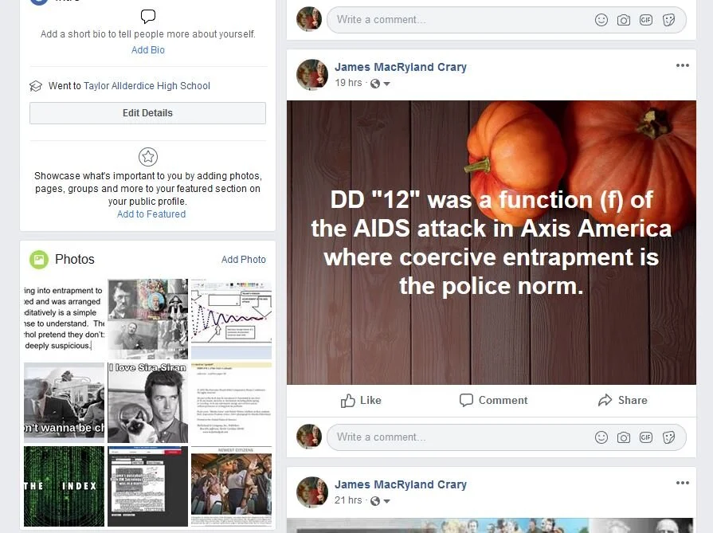Open author name on the 19 hrs post

(x=401, y=67)
